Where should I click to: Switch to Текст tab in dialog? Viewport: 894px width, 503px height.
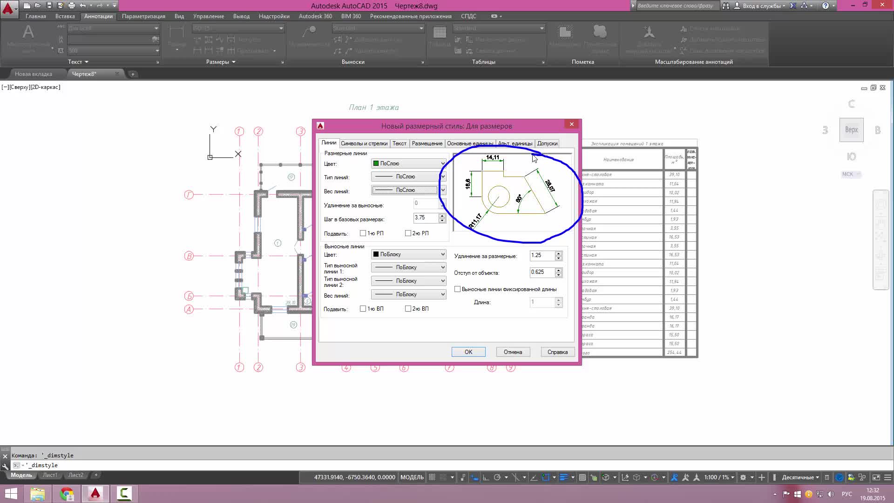point(399,143)
